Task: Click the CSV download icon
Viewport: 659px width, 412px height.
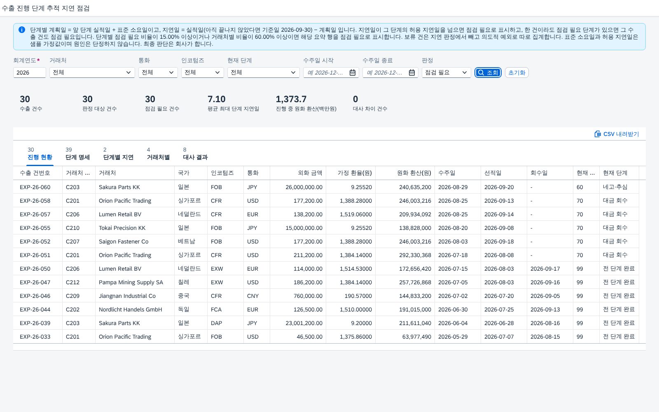Action: click(x=598, y=134)
